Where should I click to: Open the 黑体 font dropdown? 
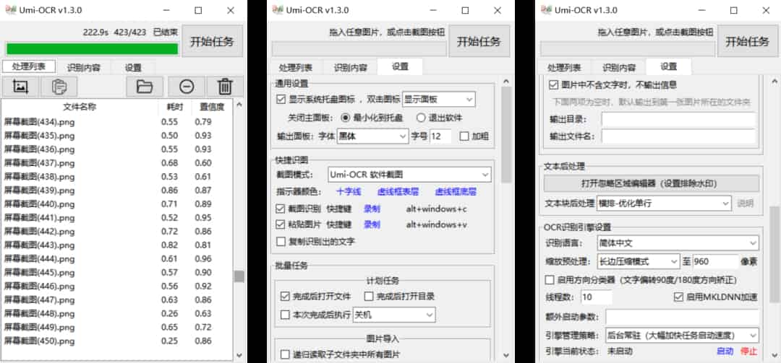tap(372, 136)
